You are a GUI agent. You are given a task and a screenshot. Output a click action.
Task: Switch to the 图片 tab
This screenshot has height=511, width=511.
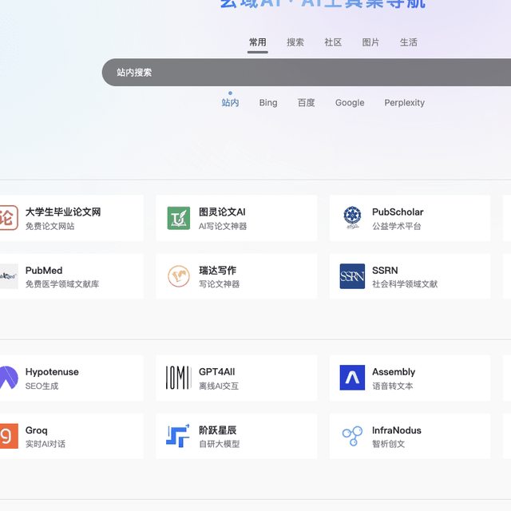[370, 42]
